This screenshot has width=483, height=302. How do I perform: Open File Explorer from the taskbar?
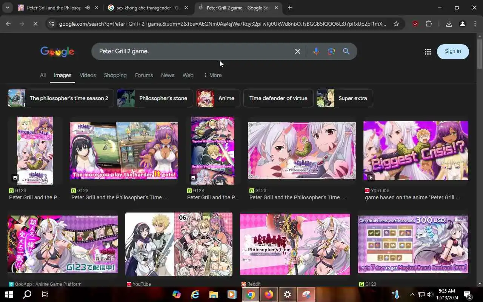214,294
